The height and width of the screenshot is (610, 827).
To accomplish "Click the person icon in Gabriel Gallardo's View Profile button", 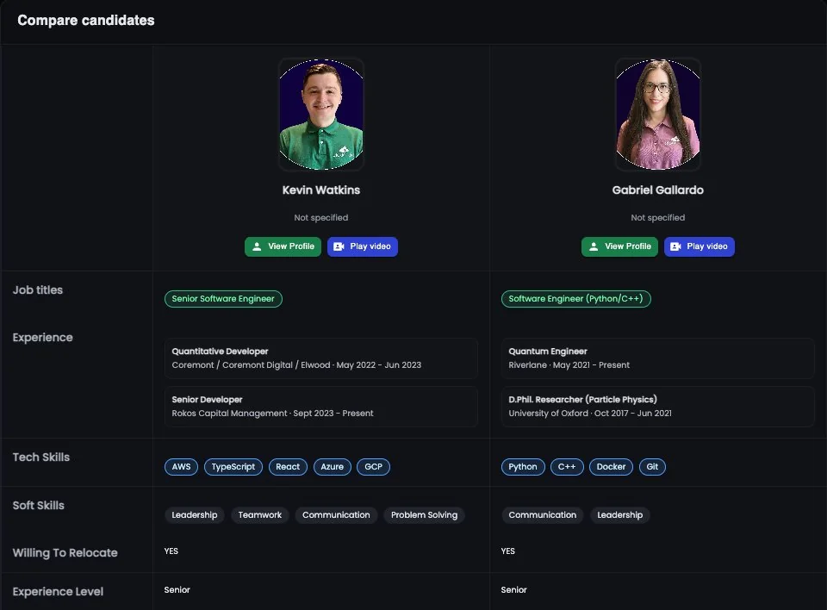I will (x=594, y=246).
